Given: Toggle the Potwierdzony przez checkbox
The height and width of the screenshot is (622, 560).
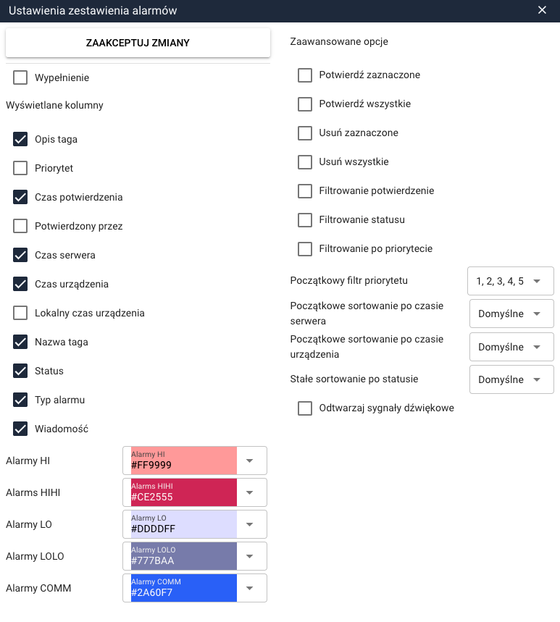Looking at the screenshot, I should (20, 226).
